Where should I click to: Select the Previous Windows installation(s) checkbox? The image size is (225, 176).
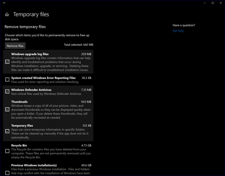[7, 173]
